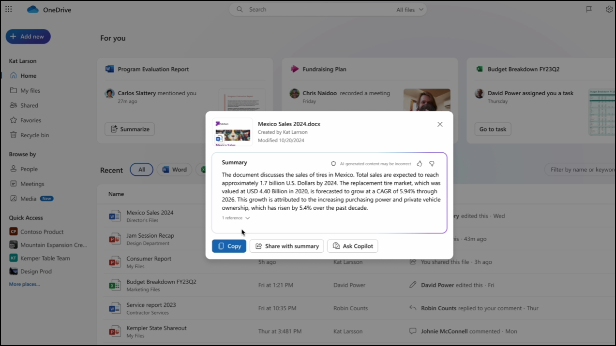Close the Mexico Sales summary dialog
616x346 pixels.
[x=440, y=124]
